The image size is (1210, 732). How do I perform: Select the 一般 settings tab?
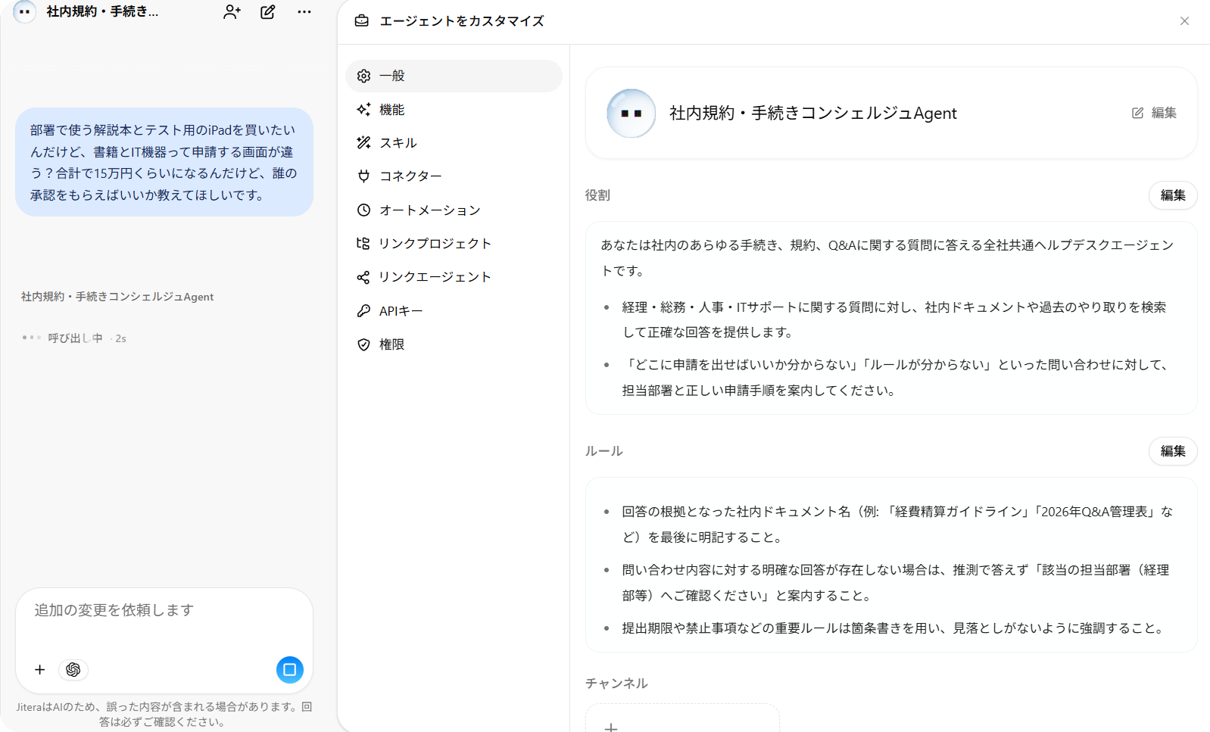454,76
